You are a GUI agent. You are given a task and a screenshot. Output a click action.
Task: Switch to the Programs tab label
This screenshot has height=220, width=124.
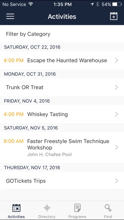pyautogui.click(x=77, y=217)
